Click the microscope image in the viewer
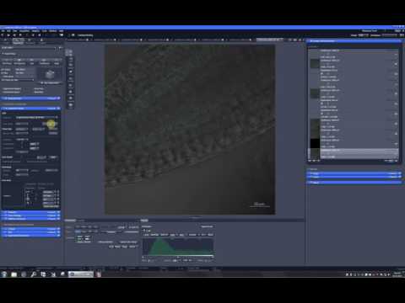405x303 pixels. coord(190,130)
